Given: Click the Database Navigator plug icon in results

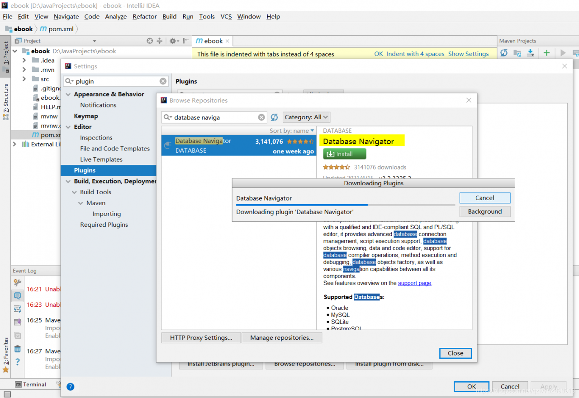Looking at the screenshot, I should coord(168,145).
